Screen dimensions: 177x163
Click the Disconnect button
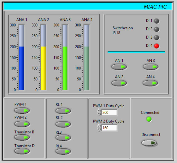149,143
